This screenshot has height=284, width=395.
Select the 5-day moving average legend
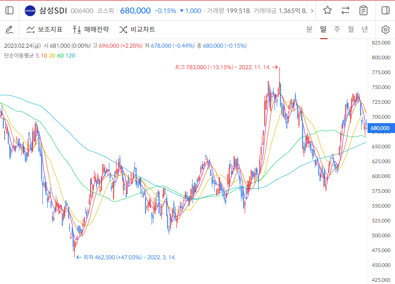(x=37, y=56)
